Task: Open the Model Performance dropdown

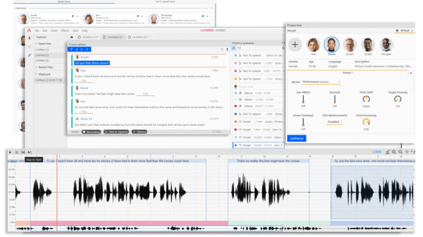Action: tap(321, 82)
